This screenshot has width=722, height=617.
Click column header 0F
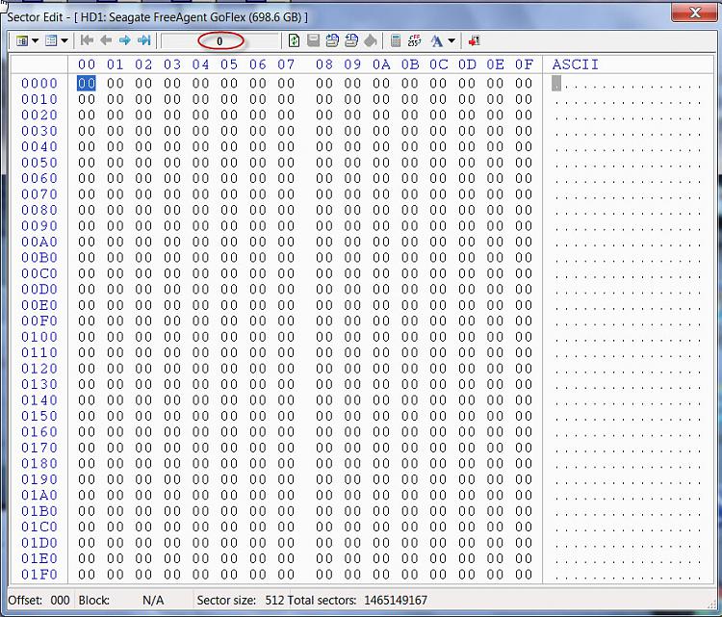pyautogui.click(x=524, y=64)
